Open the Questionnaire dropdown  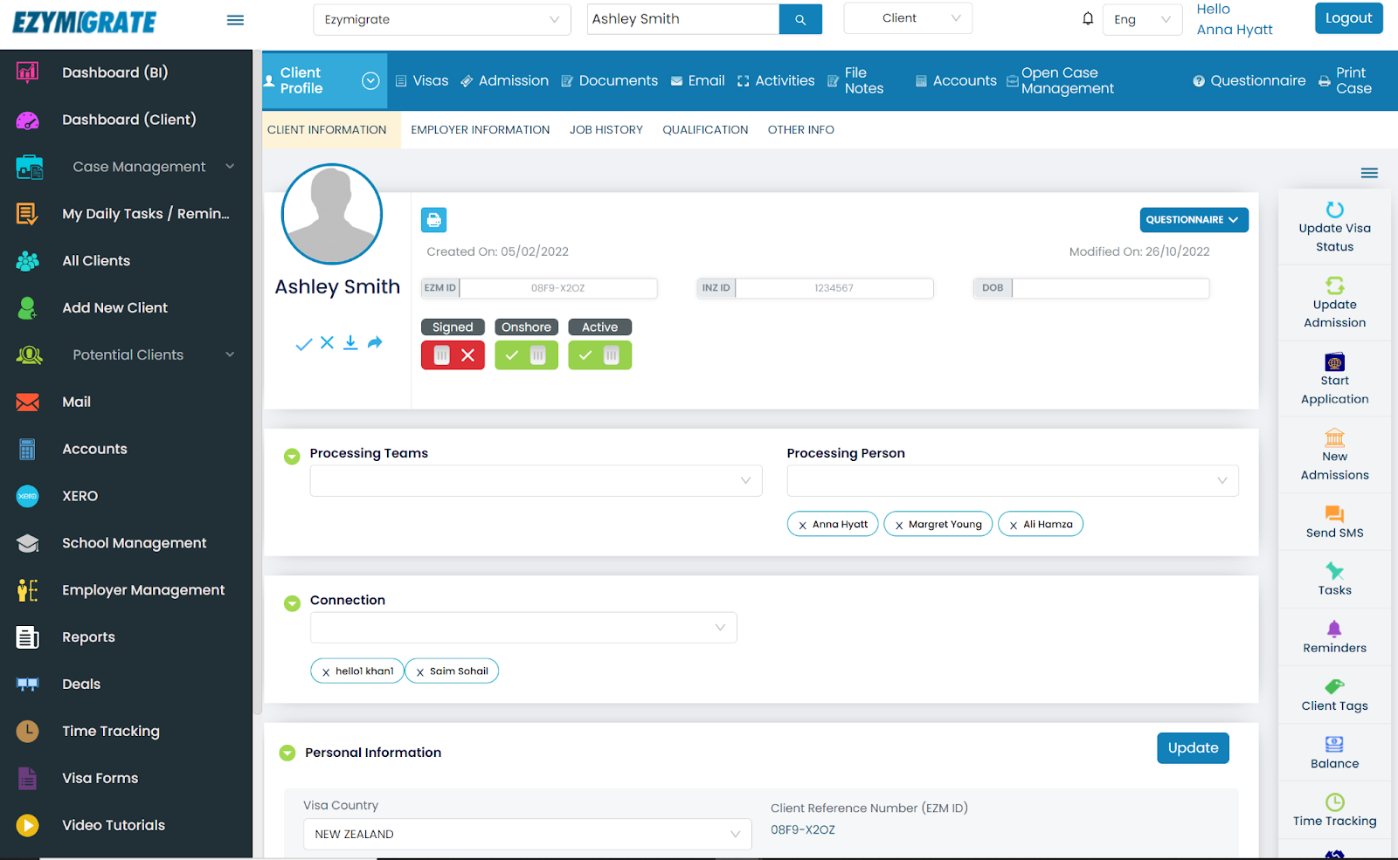[1193, 219]
